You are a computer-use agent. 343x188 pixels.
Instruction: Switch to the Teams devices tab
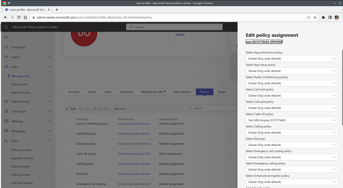click(182, 92)
